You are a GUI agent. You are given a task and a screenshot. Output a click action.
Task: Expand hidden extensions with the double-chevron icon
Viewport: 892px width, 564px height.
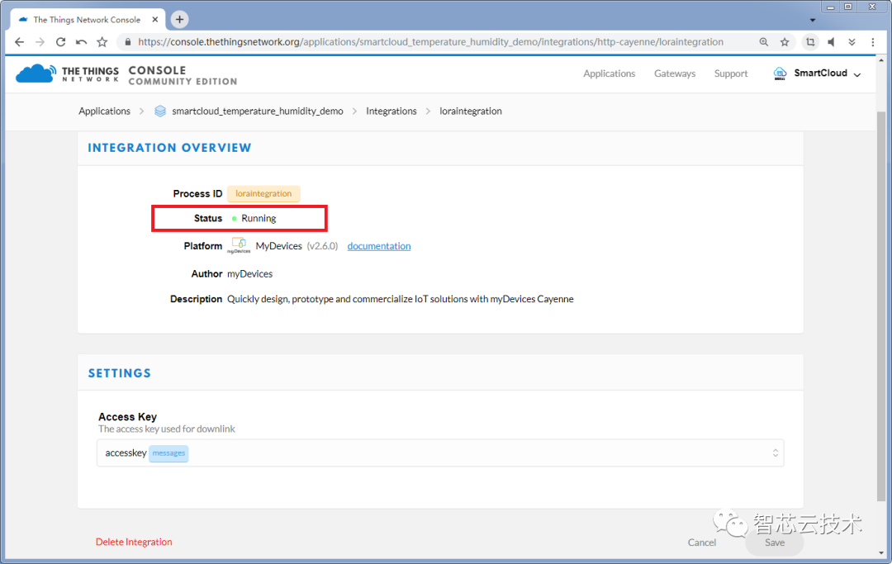coord(852,41)
